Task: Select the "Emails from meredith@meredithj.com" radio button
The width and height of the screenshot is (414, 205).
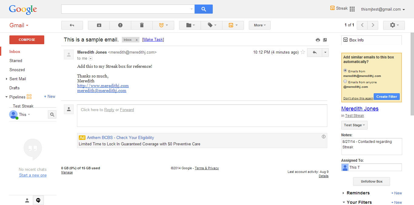Action: pyautogui.click(x=345, y=70)
